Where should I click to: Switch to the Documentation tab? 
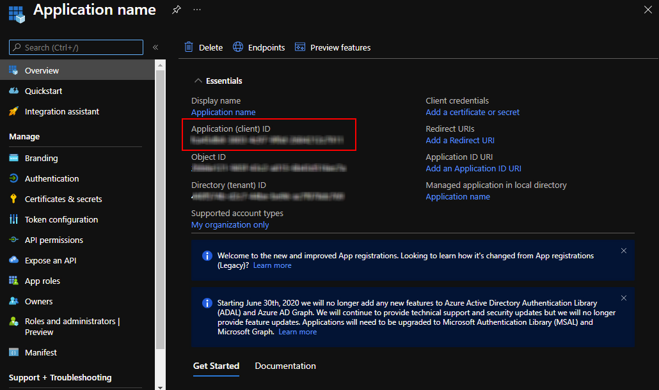click(x=285, y=366)
